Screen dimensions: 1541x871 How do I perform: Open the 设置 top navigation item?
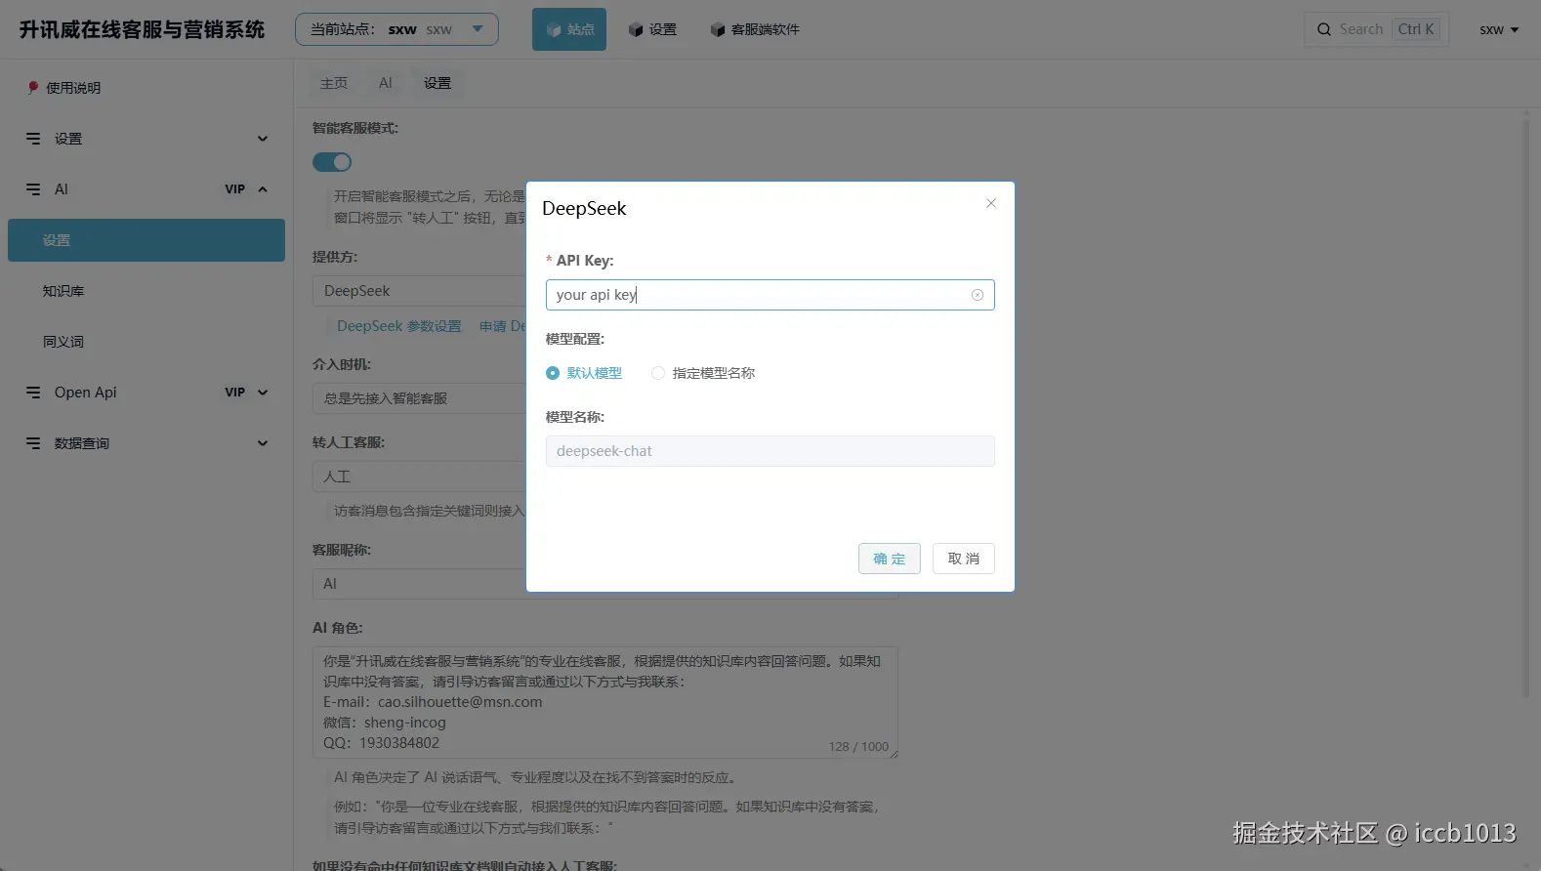click(x=652, y=29)
